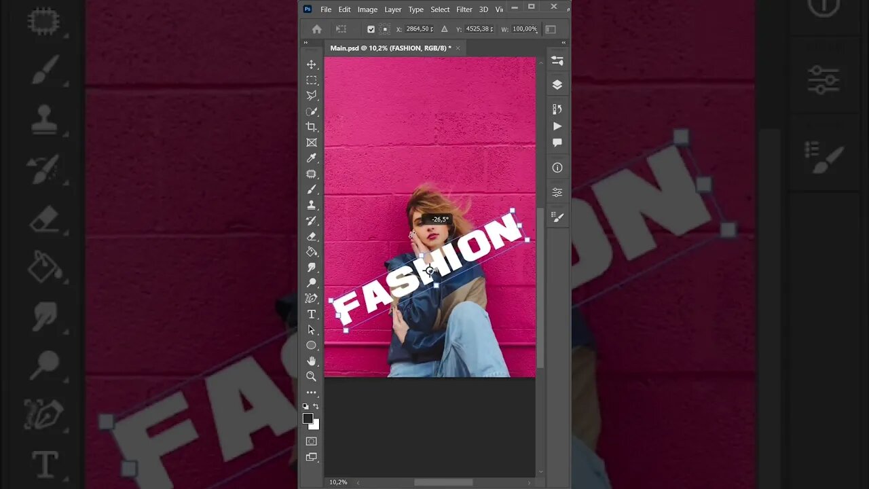Open the Image menu
This screenshot has height=489, width=869.
tap(367, 10)
